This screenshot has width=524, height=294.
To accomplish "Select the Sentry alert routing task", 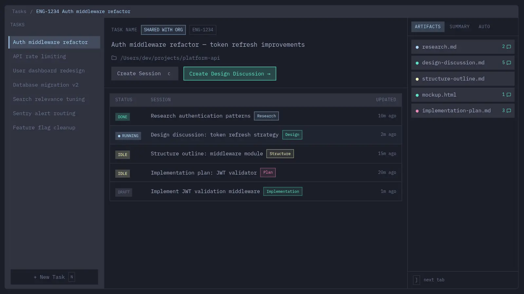I will click(x=54, y=113).
